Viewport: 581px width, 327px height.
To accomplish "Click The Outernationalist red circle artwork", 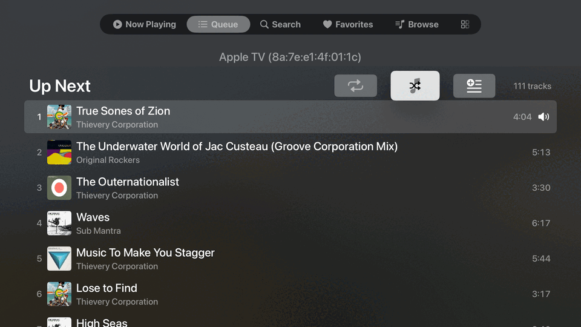I will pyautogui.click(x=59, y=188).
